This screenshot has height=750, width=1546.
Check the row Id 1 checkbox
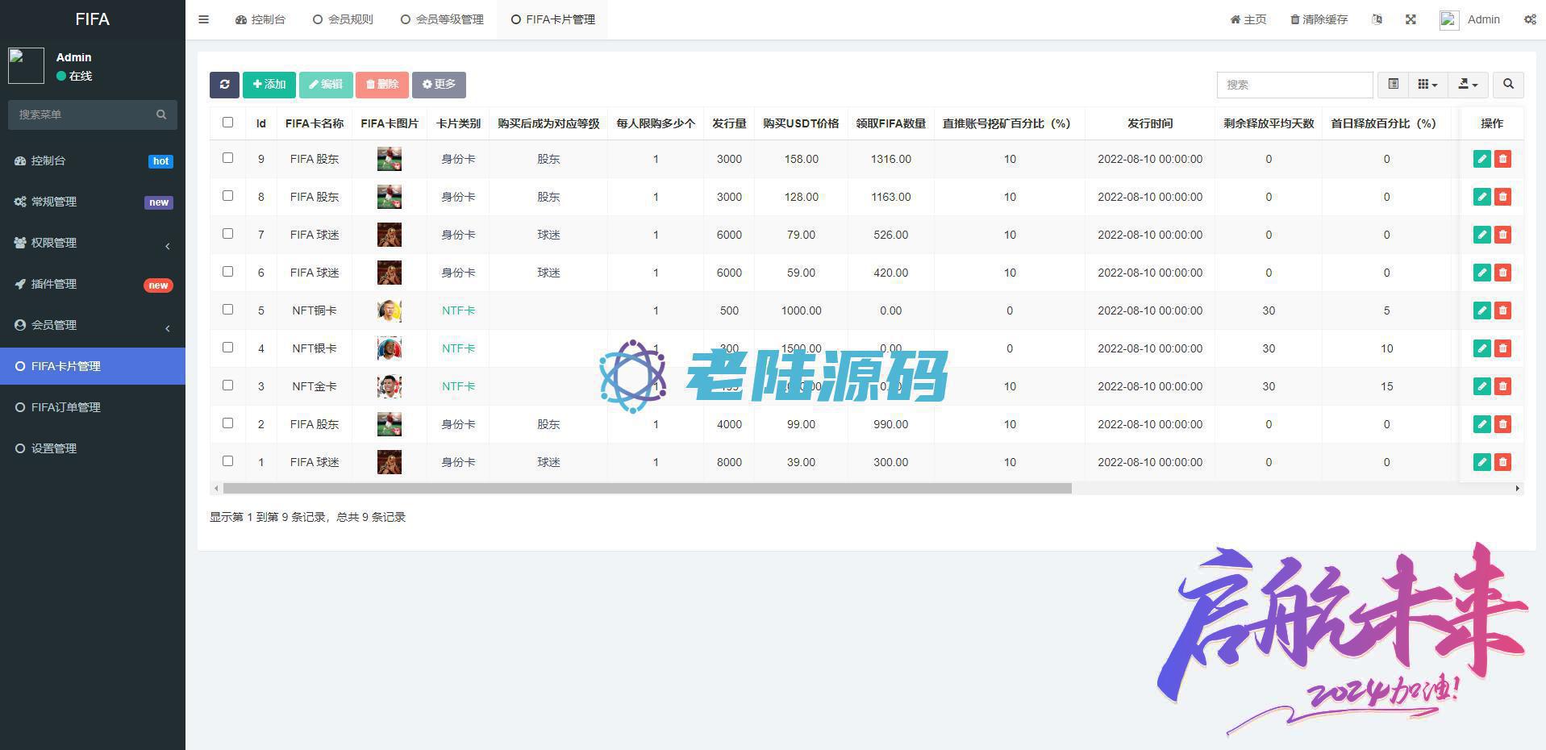point(227,461)
